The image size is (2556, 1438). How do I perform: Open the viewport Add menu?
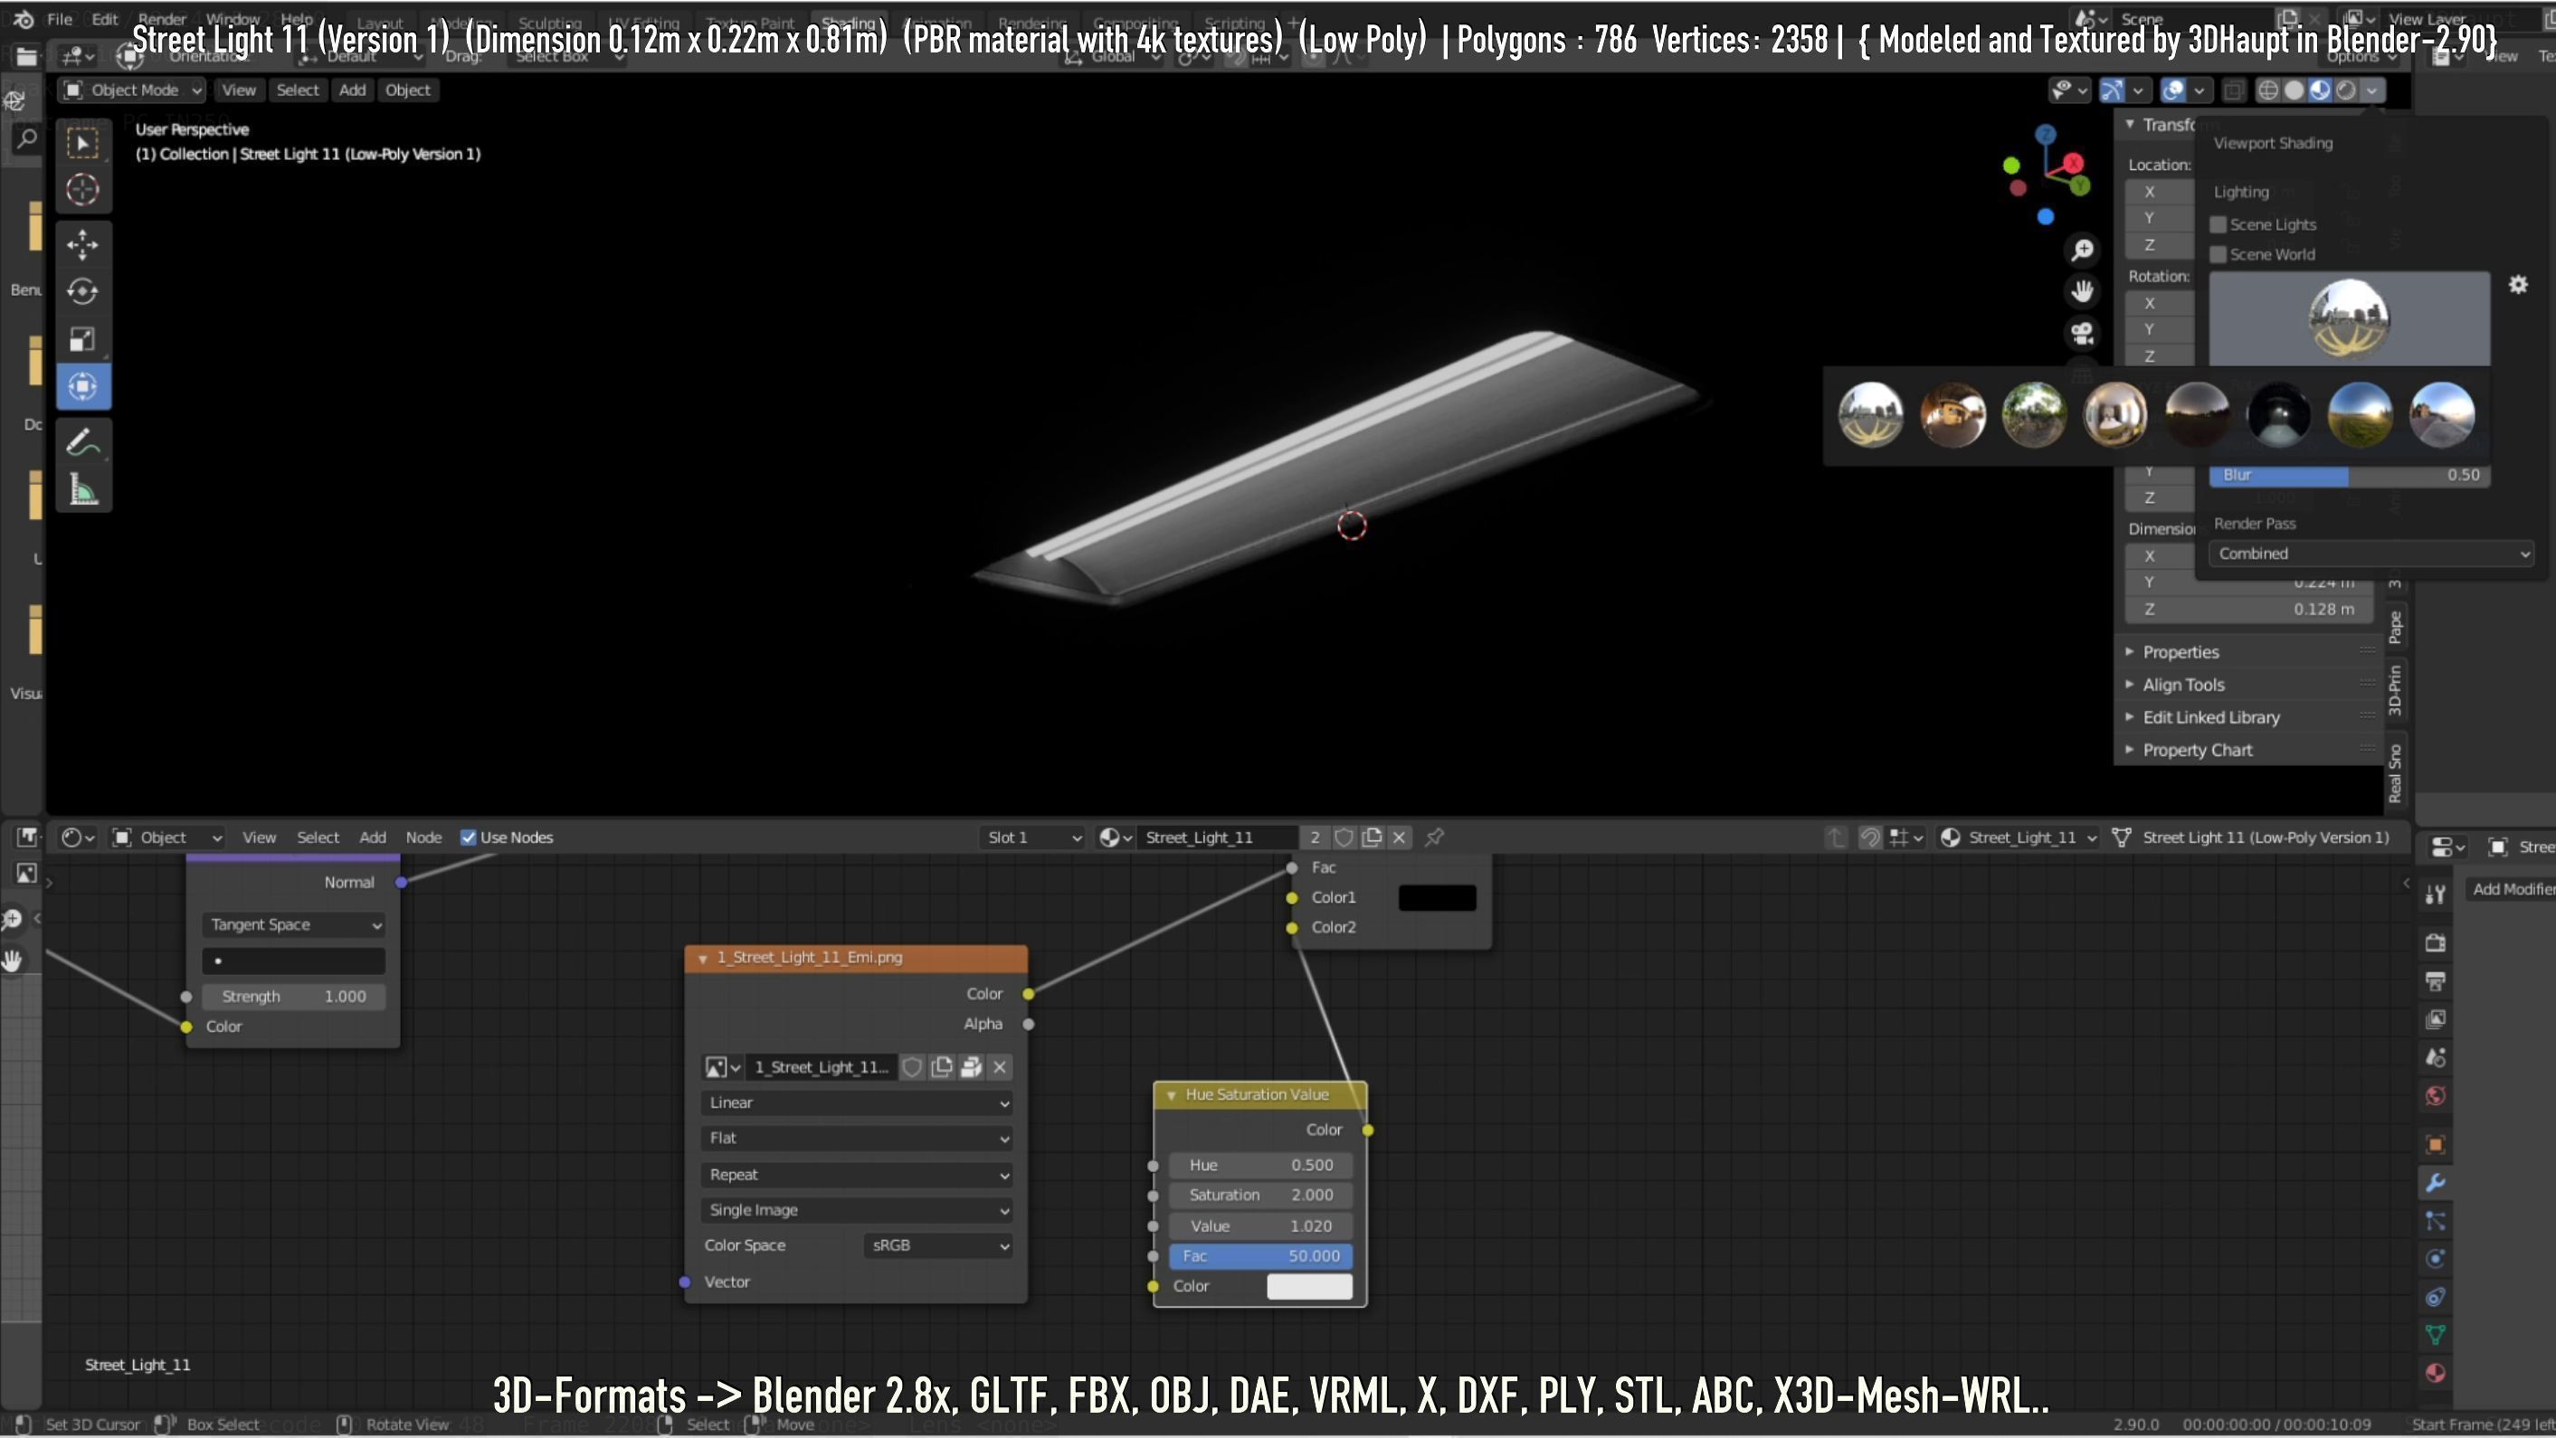tap(352, 90)
